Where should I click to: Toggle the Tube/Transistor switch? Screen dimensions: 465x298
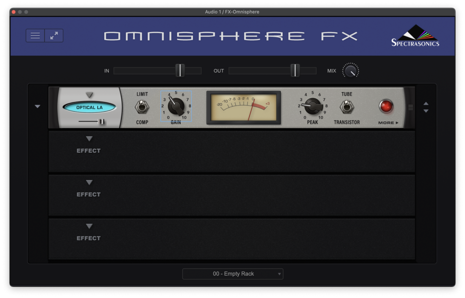pos(347,107)
